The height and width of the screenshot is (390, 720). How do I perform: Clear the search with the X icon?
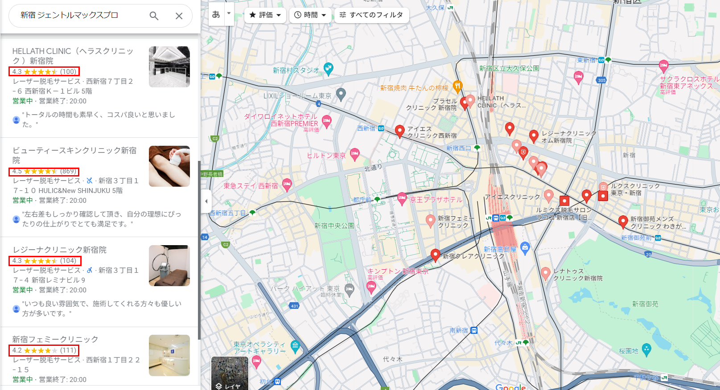click(179, 16)
